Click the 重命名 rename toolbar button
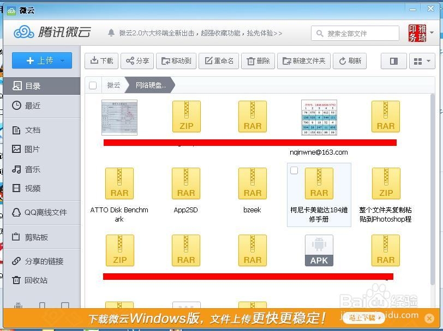This screenshot has width=443, height=331. click(x=219, y=61)
